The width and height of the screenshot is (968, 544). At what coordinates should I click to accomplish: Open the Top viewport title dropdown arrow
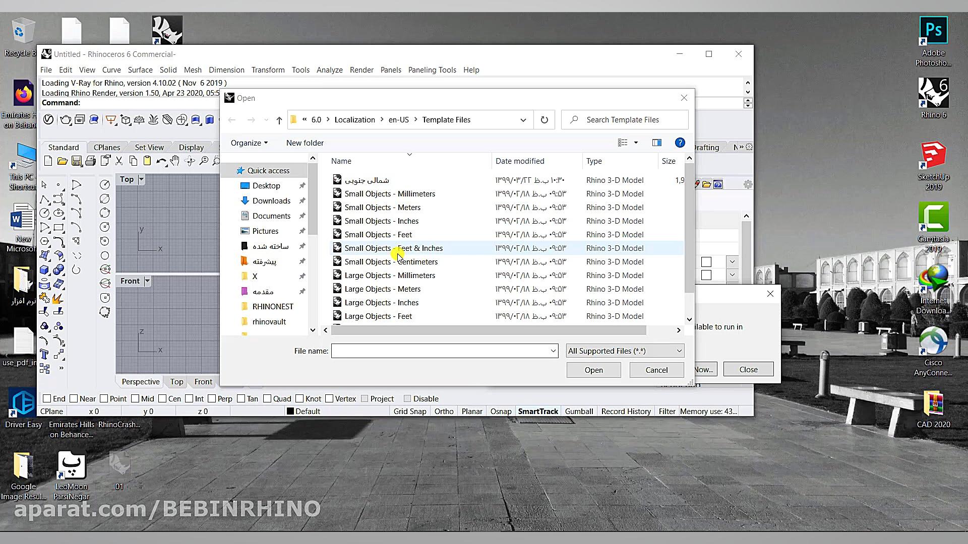[142, 179]
